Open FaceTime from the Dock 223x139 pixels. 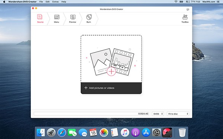72,133
